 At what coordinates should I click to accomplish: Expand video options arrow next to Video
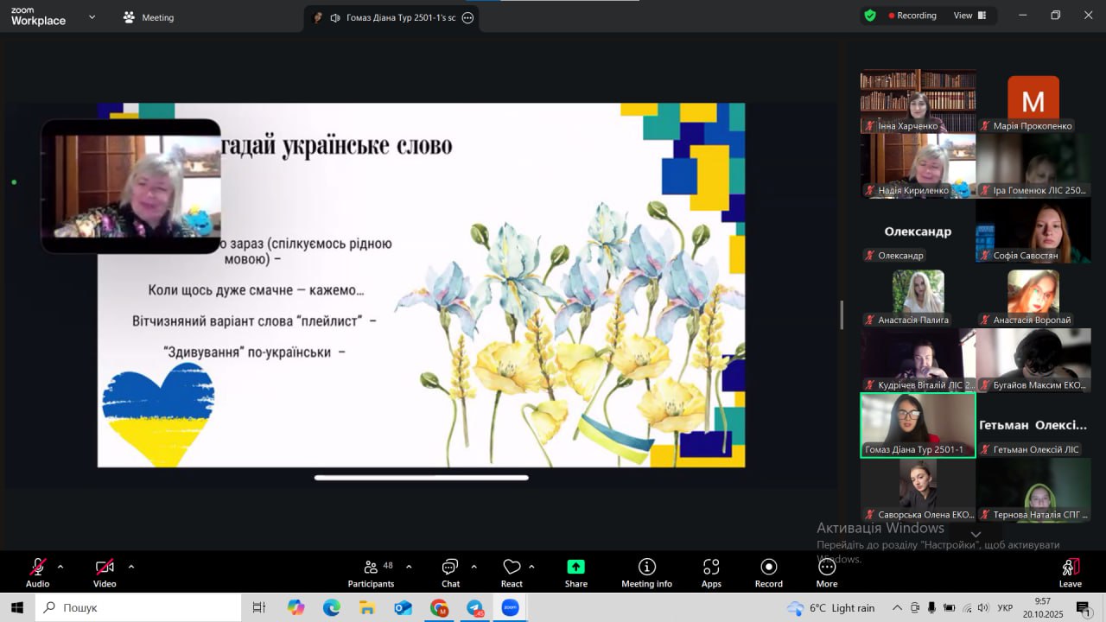(x=131, y=567)
